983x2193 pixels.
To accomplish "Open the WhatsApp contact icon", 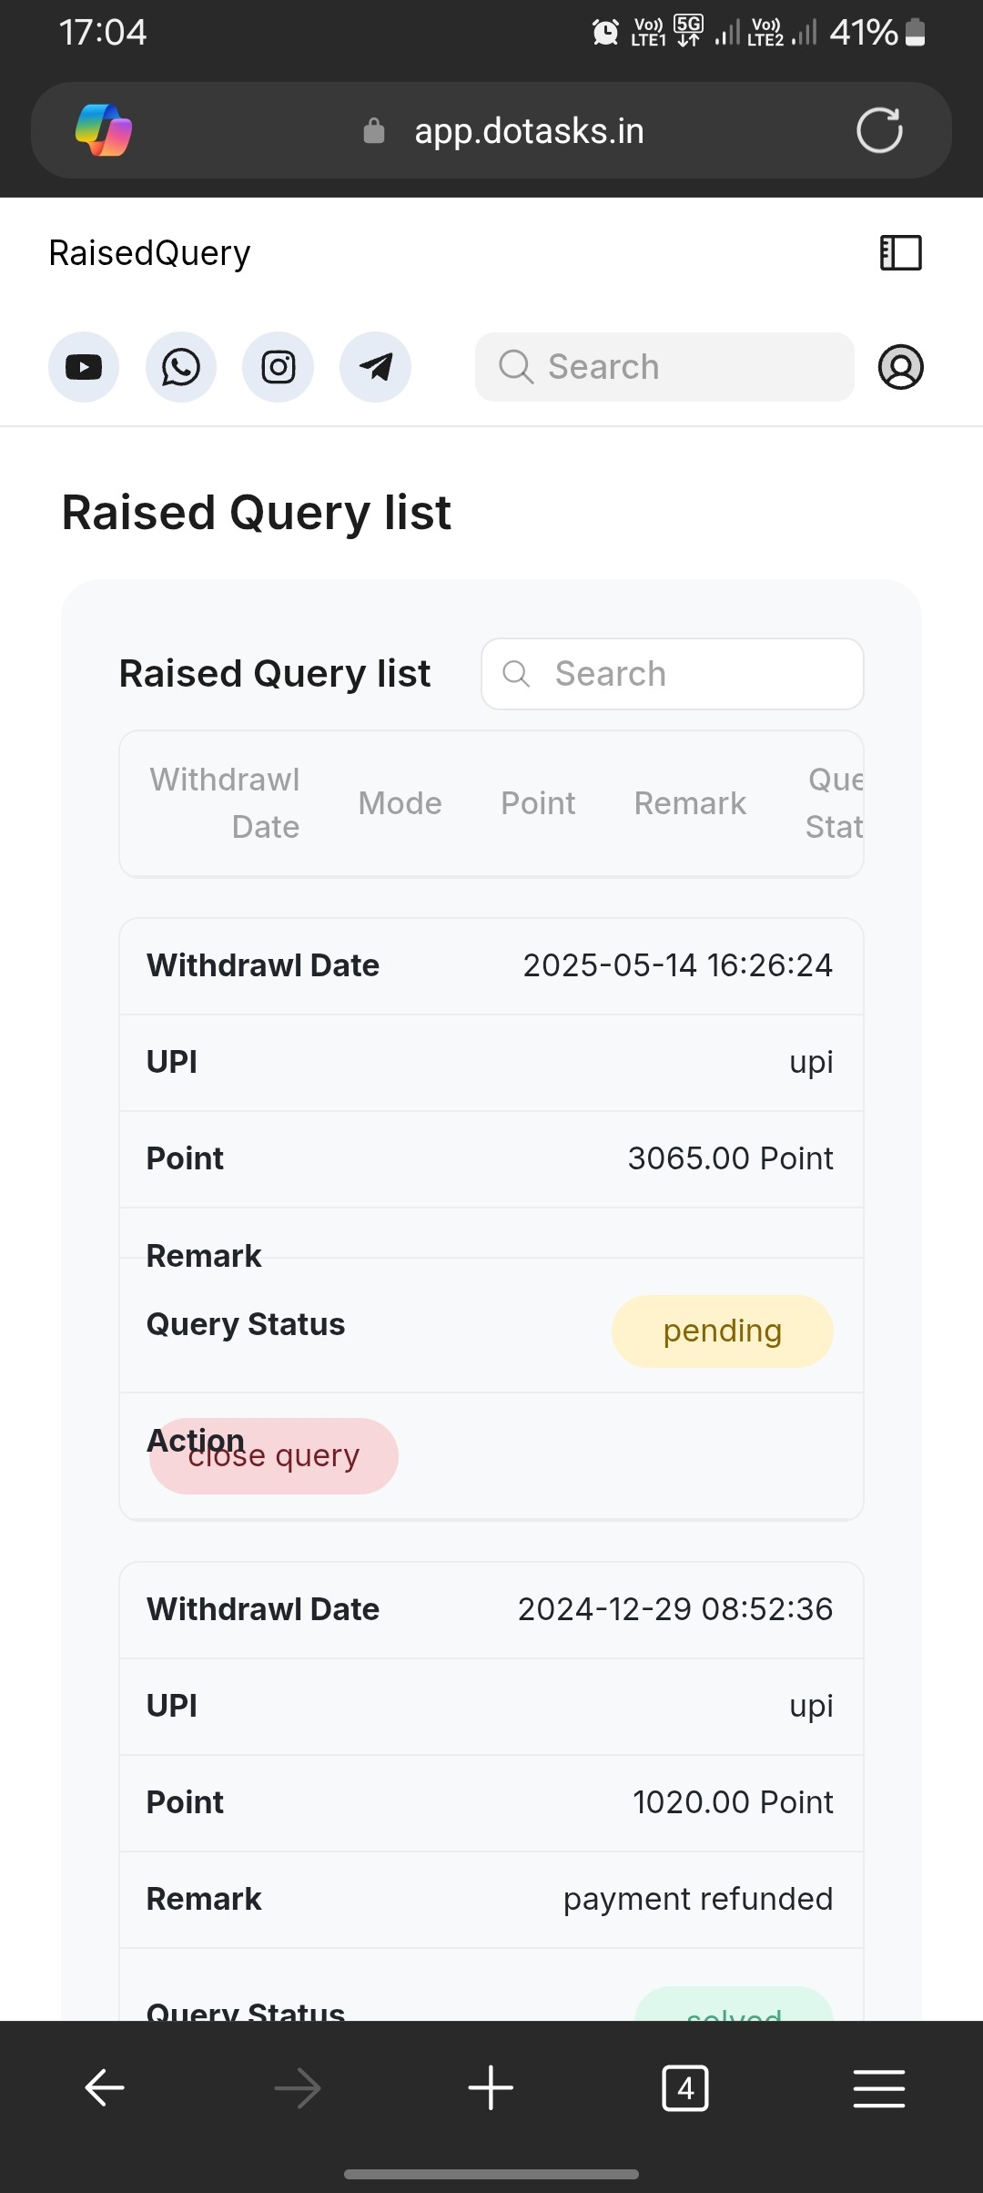I will [x=181, y=367].
